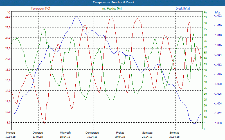Click the 1.002 pressure axis value
The image size is (225, 140).
click(x=219, y=113)
